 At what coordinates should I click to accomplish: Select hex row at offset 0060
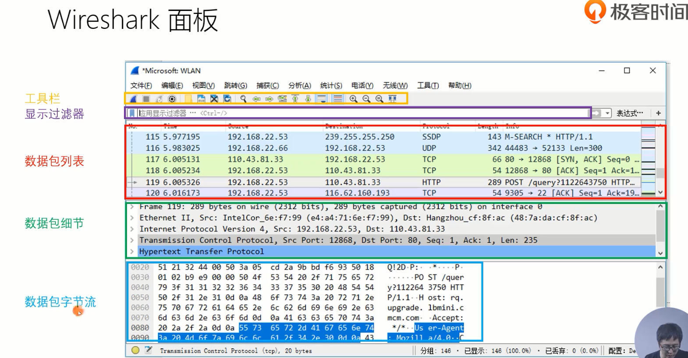(x=297, y=308)
